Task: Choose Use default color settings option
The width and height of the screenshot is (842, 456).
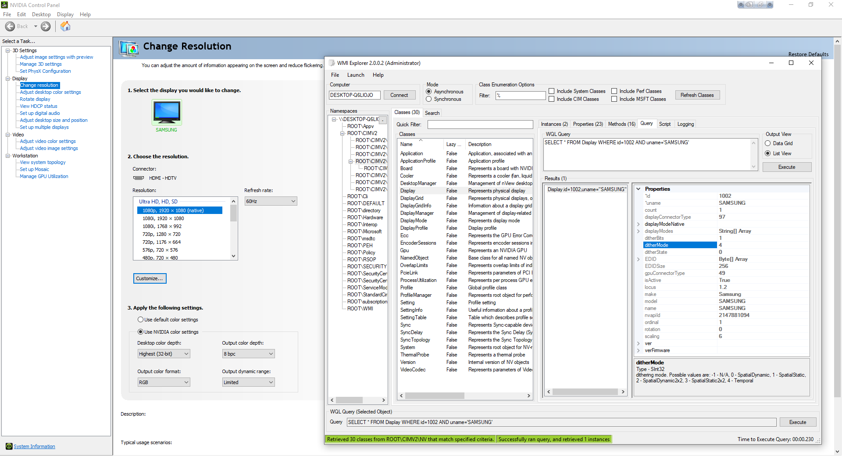Action: 141,320
